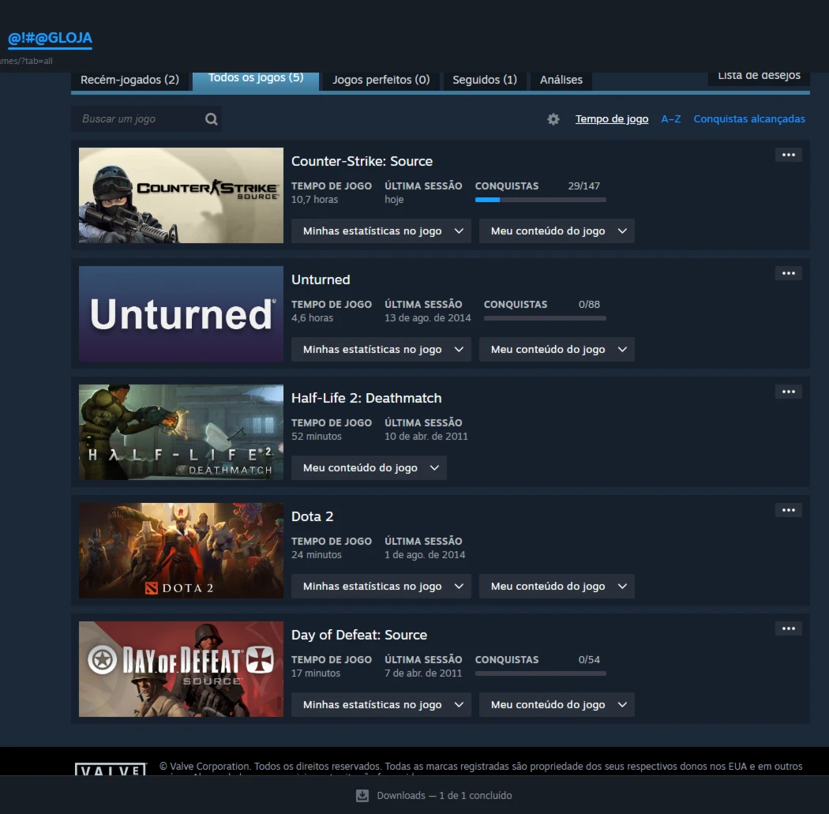829x814 pixels.
Task: Expand Meu conteúdo do jogo for Unturned
Action: (557, 350)
